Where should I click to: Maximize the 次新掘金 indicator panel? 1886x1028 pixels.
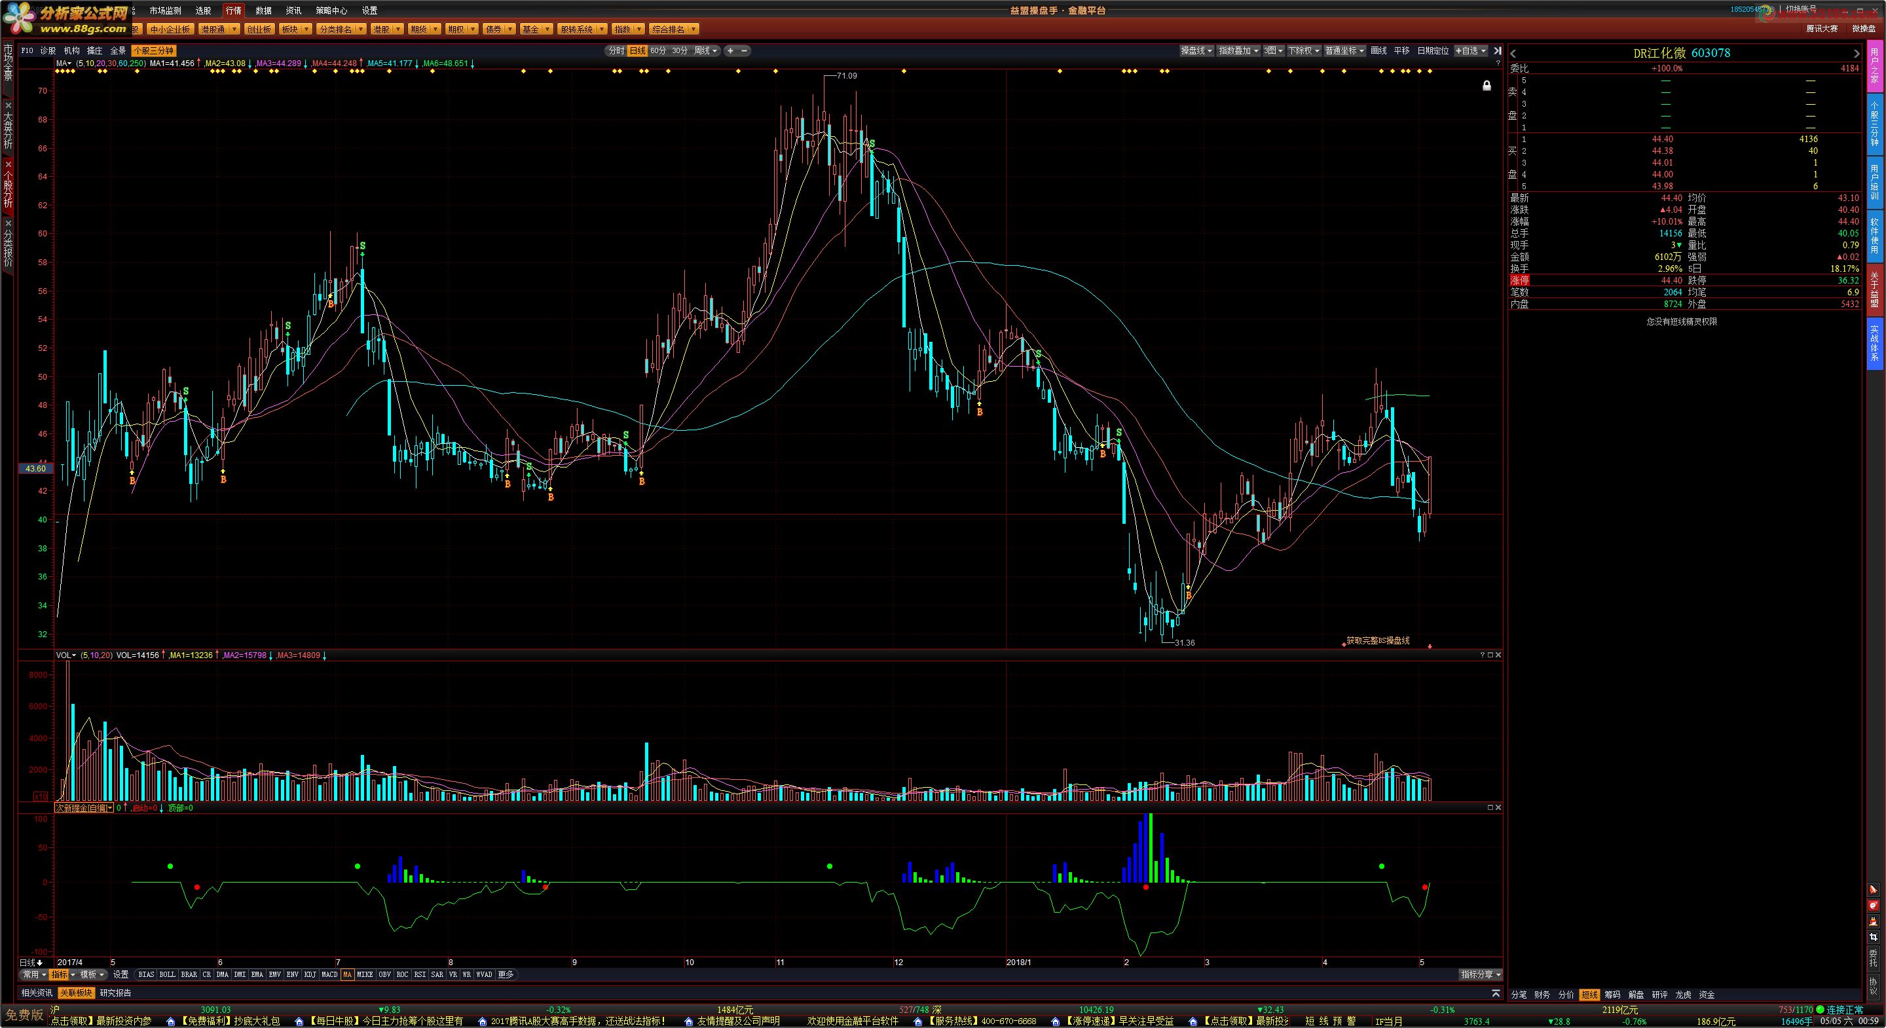coord(1490,807)
